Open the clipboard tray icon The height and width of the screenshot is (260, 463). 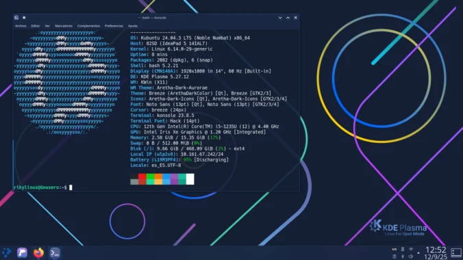(x=395, y=257)
